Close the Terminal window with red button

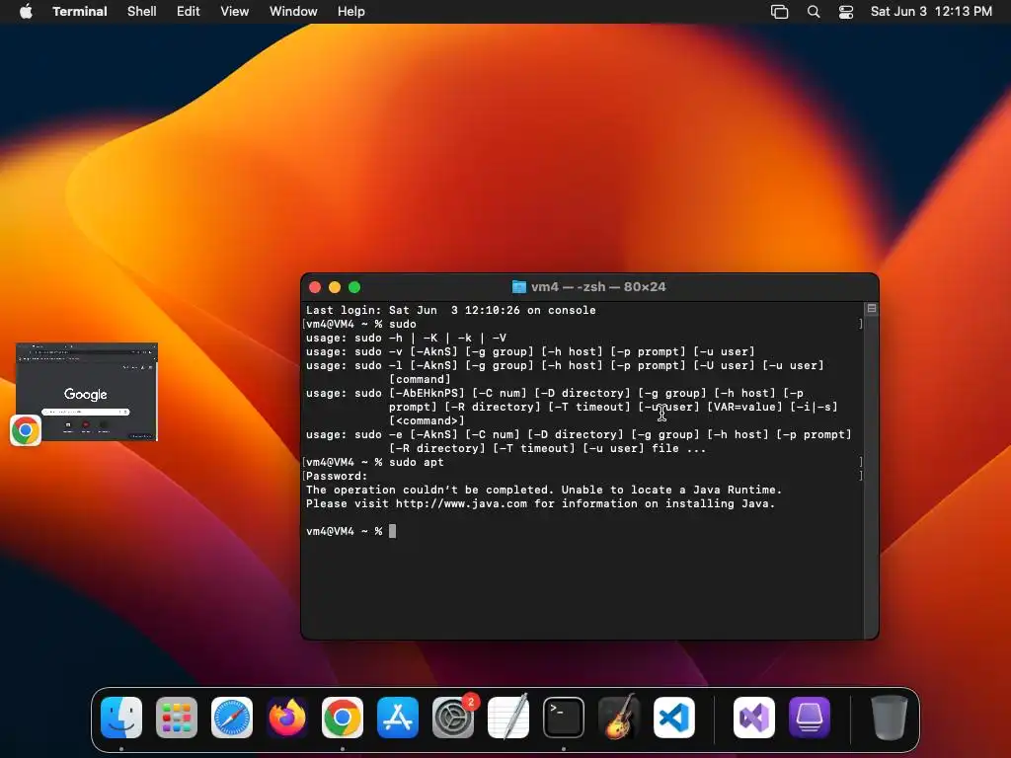(315, 287)
